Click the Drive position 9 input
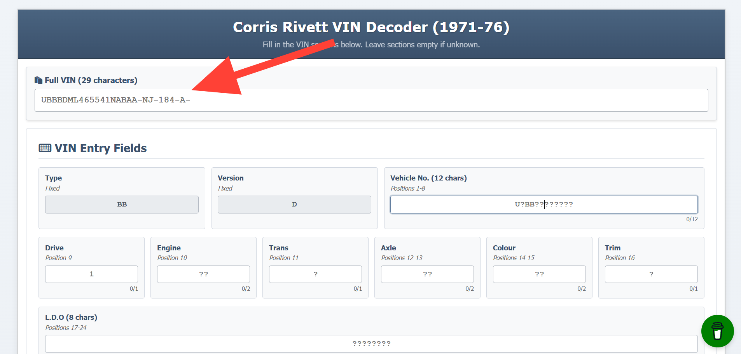 91,274
